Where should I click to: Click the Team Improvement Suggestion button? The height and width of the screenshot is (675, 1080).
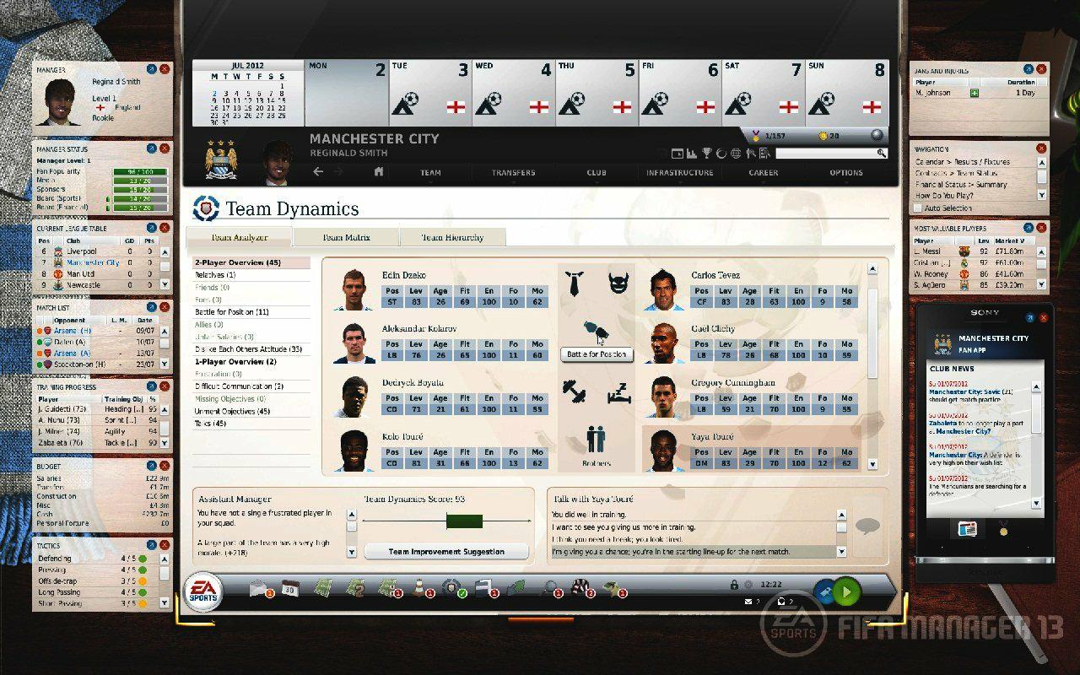tap(446, 552)
